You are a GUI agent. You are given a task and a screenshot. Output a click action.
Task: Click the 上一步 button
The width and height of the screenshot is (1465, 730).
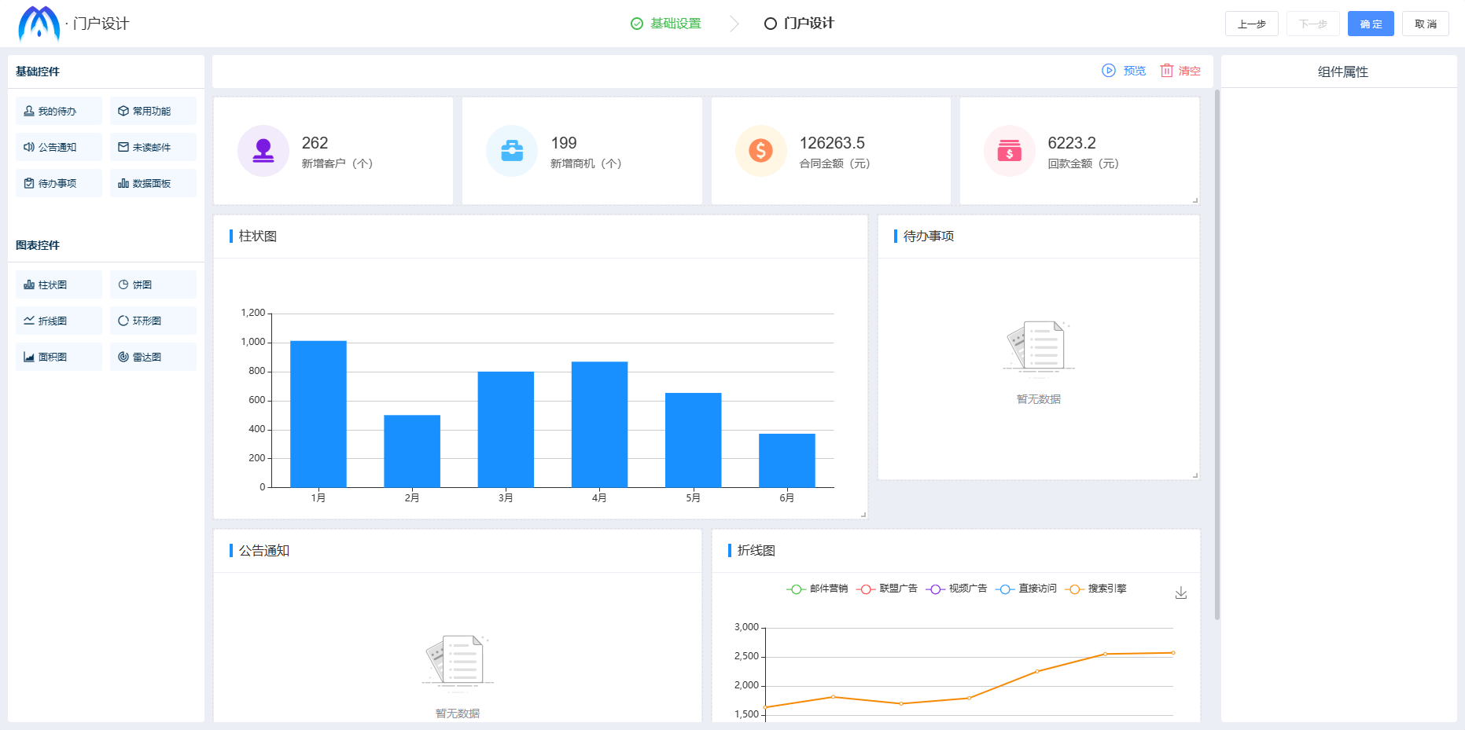coord(1252,24)
